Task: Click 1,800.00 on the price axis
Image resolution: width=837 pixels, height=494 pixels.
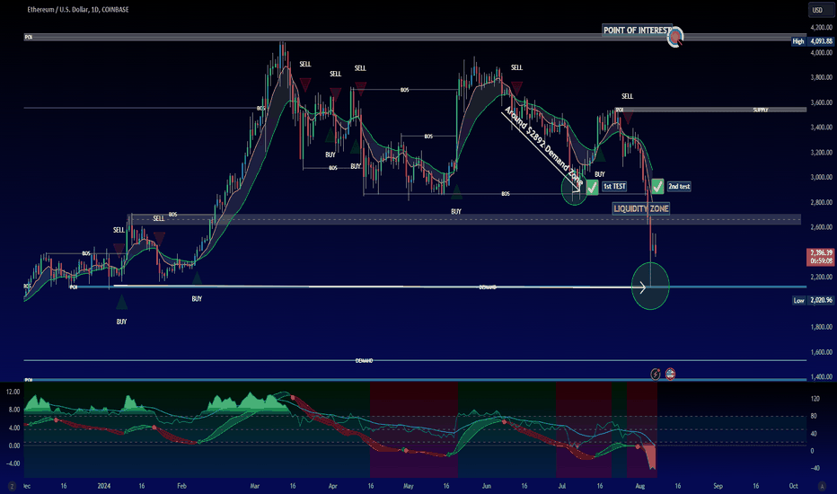Action: pyautogui.click(x=821, y=327)
